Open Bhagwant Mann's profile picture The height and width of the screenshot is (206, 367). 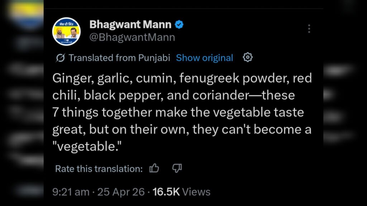pos(66,31)
